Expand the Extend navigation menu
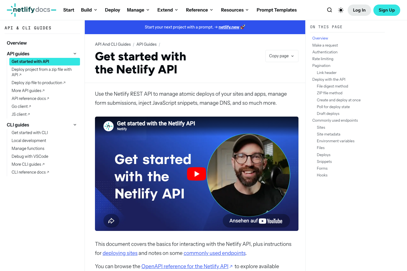The image size is (407, 271). (167, 10)
